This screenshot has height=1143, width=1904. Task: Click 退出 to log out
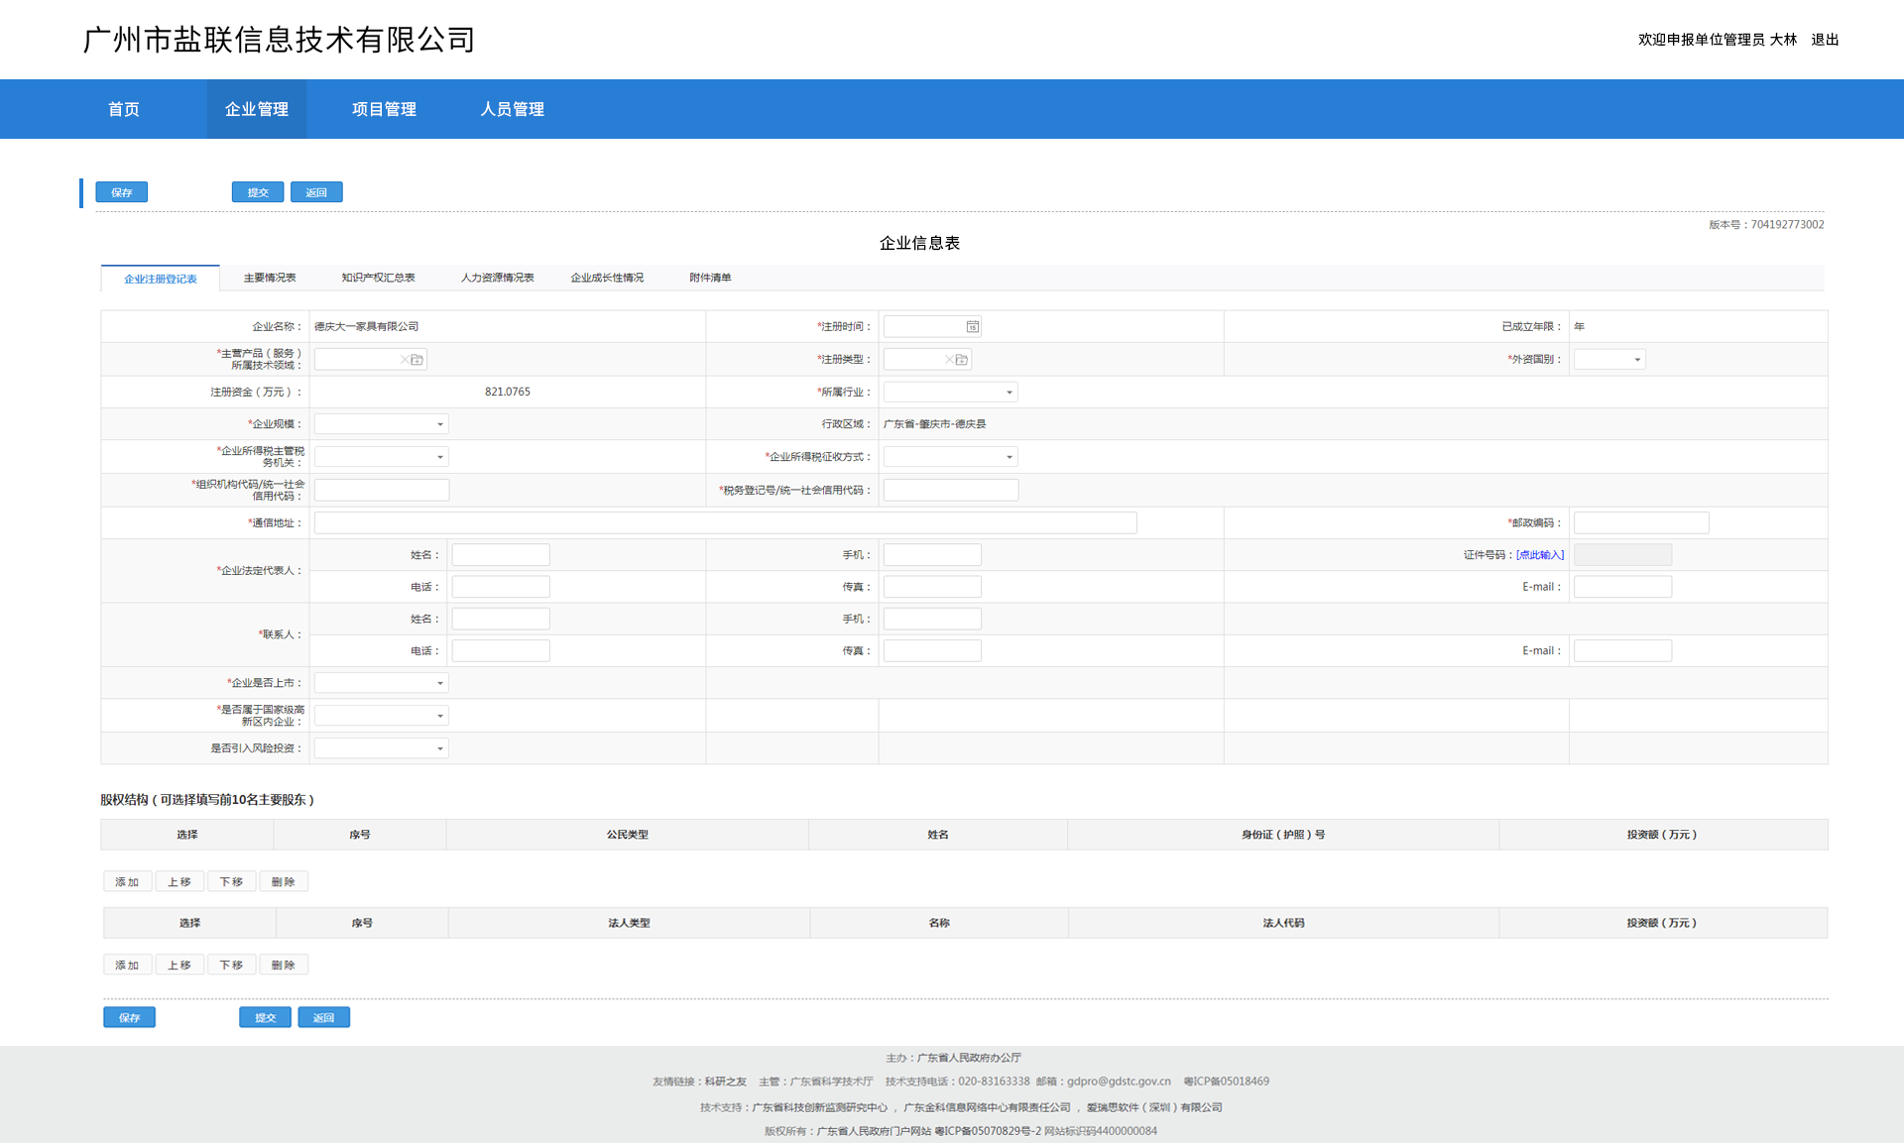(x=1825, y=40)
